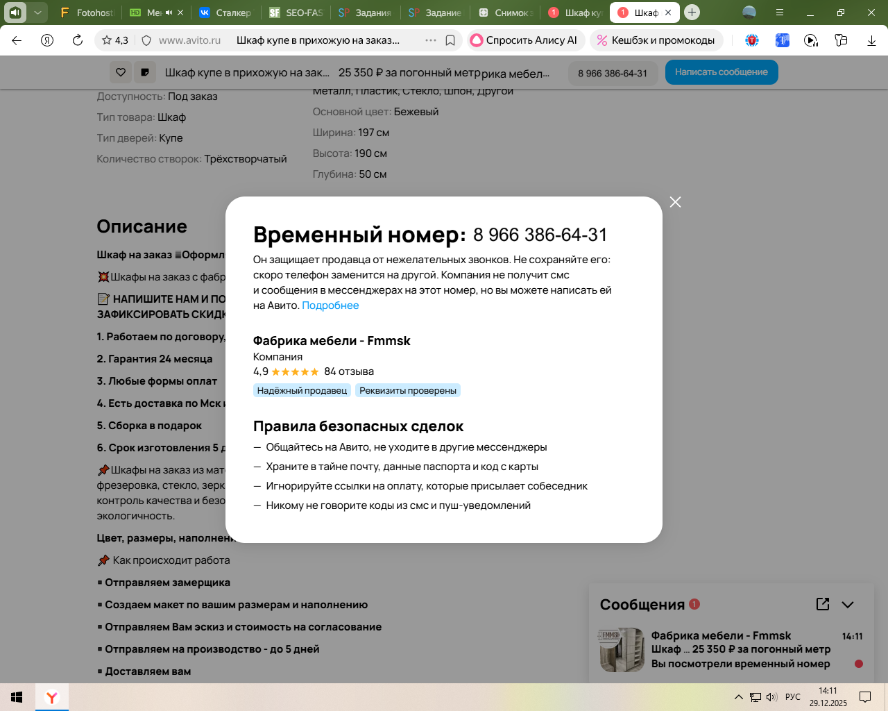Switch to the Fotohost tab
The height and width of the screenshot is (711, 888).
tap(87, 12)
